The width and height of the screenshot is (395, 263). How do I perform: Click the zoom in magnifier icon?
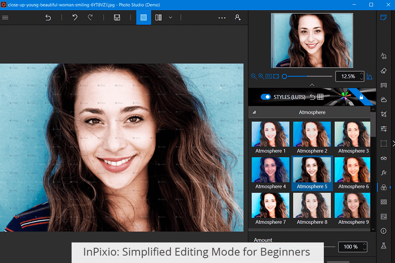point(261,76)
